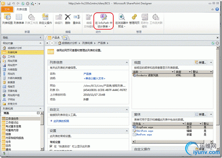Click the 列表视图 ribbon icon
This screenshot has width=222, height=158.
(x=7, y=19)
